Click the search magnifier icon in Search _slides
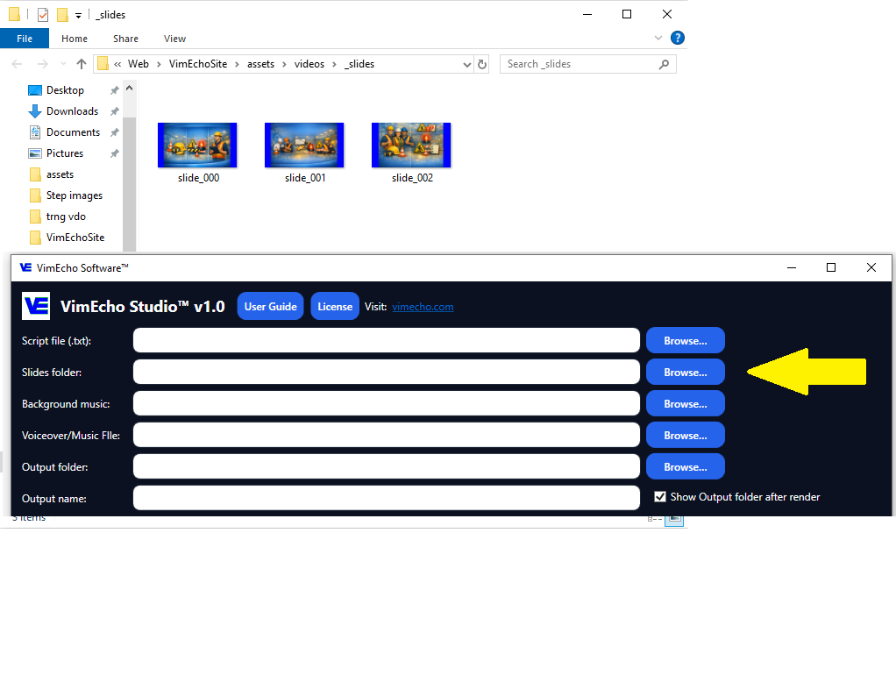Viewport: 896px width, 682px height. pos(664,64)
